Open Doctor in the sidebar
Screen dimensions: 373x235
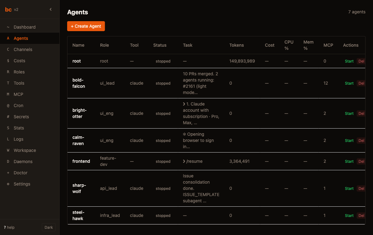pyautogui.click(x=30, y=173)
